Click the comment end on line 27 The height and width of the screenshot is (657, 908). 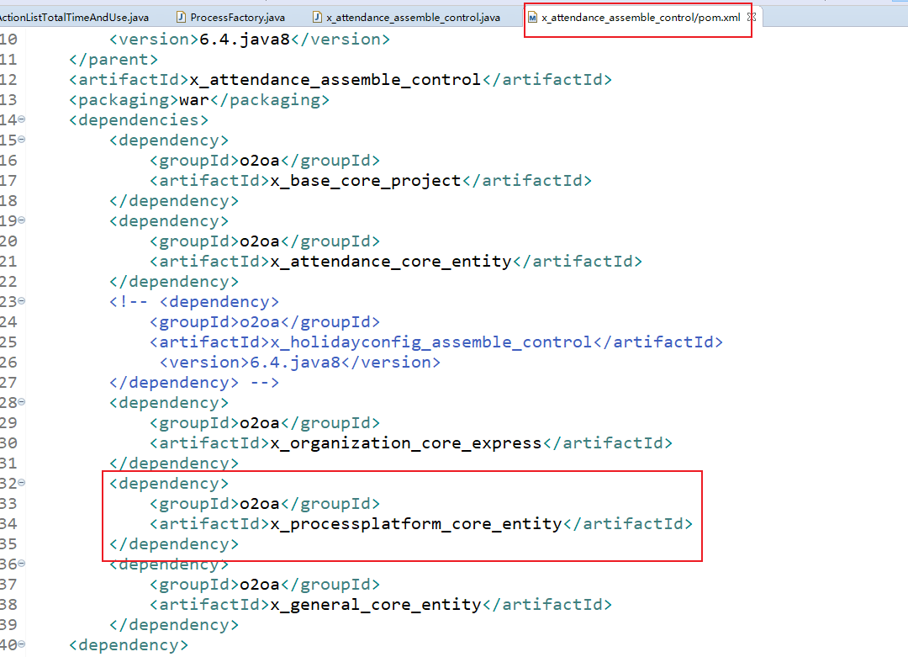point(194,383)
